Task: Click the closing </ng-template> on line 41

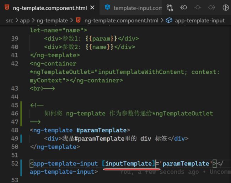Action: 55,55
